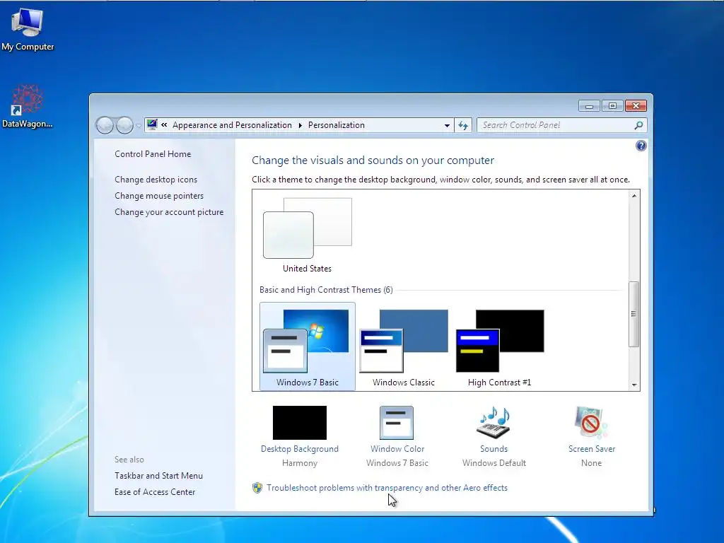Open Desktop Background text link
The width and height of the screenshot is (724, 543).
(x=300, y=449)
